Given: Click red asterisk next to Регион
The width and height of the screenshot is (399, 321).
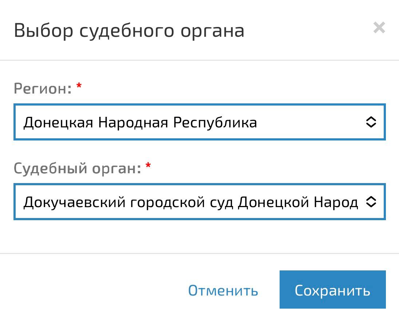Looking at the screenshot, I should (79, 86).
